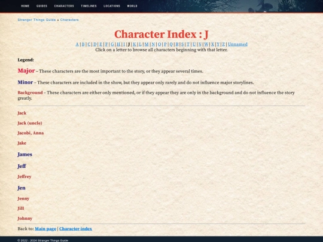Click the 'Minor' legend label
This screenshot has height=242, width=323.
[25, 82]
